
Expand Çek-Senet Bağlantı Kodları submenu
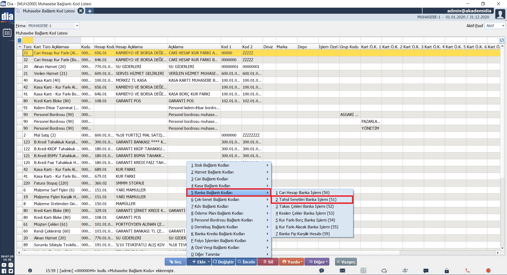229,200
